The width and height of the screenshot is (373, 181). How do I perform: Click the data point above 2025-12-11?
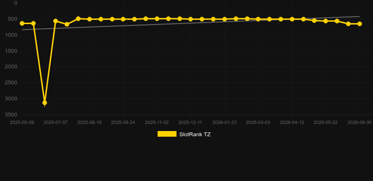(191, 19)
